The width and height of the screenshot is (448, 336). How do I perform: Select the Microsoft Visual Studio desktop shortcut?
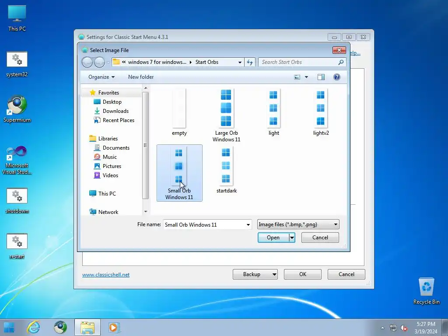(17, 161)
